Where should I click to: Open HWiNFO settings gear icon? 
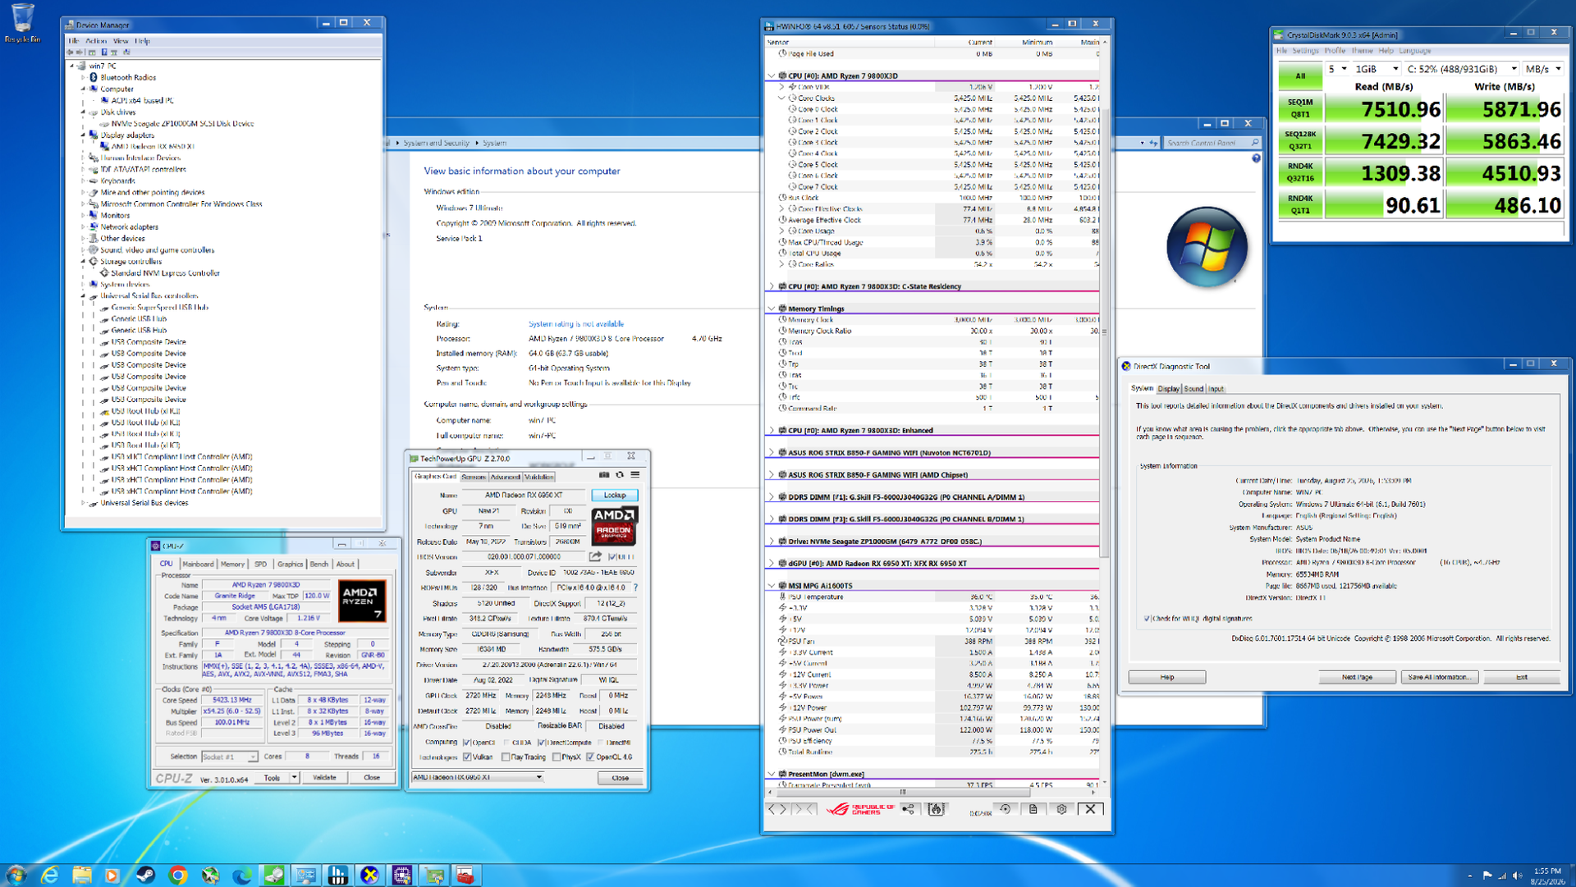pos(1061,809)
